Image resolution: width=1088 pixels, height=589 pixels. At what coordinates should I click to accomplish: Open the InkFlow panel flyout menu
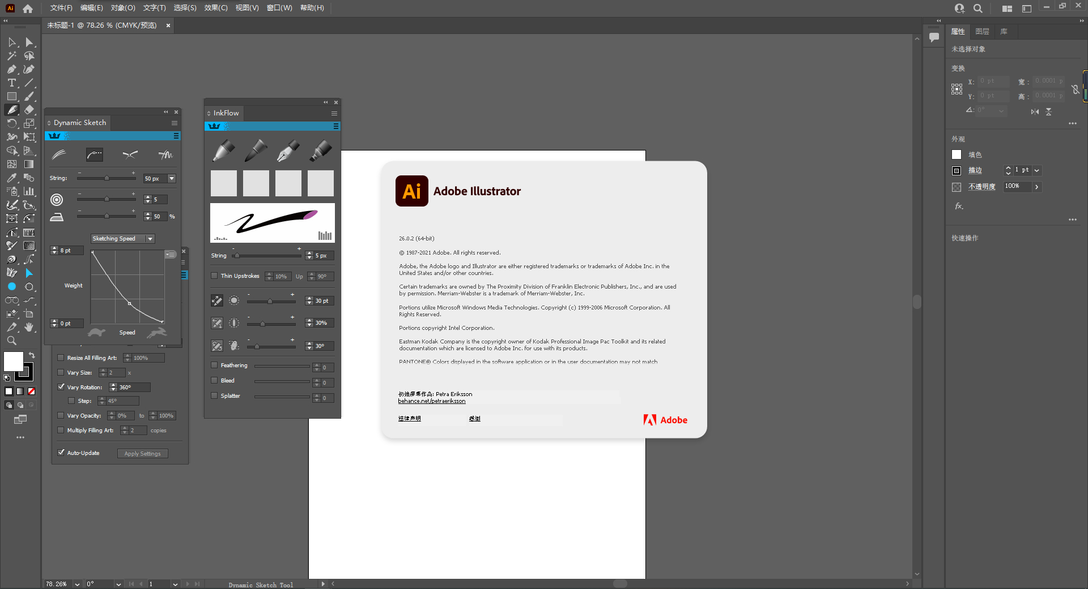pyautogui.click(x=334, y=114)
